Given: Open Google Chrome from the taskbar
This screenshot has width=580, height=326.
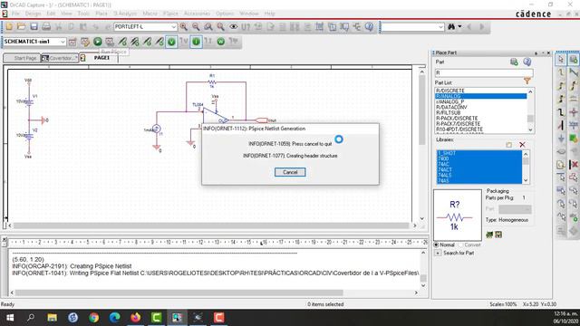Looking at the screenshot, I should pyautogui.click(x=94, y=318).
